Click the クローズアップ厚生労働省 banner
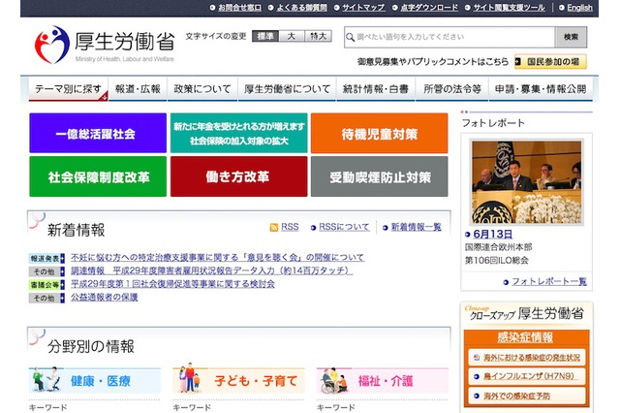Viewport: 620px width, 413px height. pos(526,314)
